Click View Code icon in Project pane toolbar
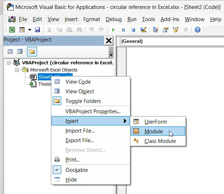The image size is (224, 194). [10, 51]
